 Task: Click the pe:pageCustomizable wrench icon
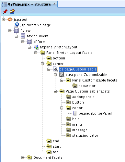[x=55, y=69]
